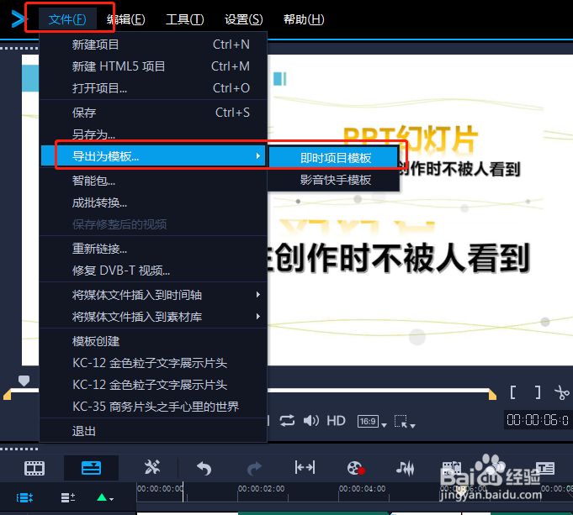This screenshot has height=515, width=573.
Task: Select 打开项目... menu entry
Action: [x=153, y=88]
